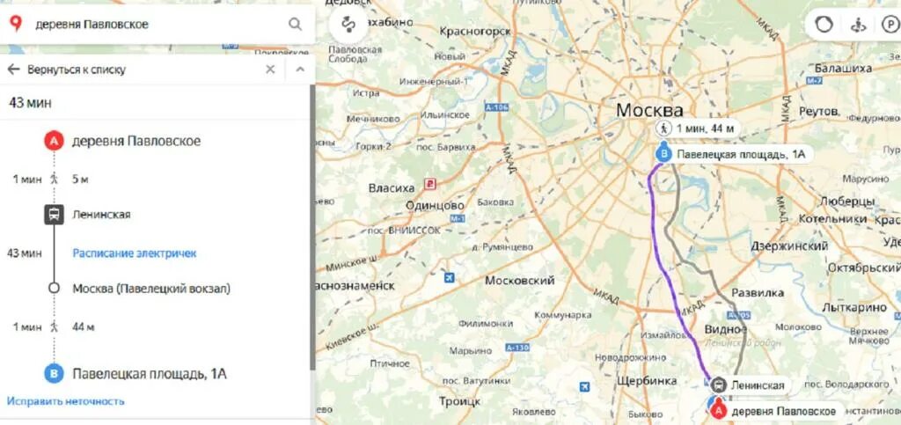Click the Ленинская station marker on map

[718, 385]
